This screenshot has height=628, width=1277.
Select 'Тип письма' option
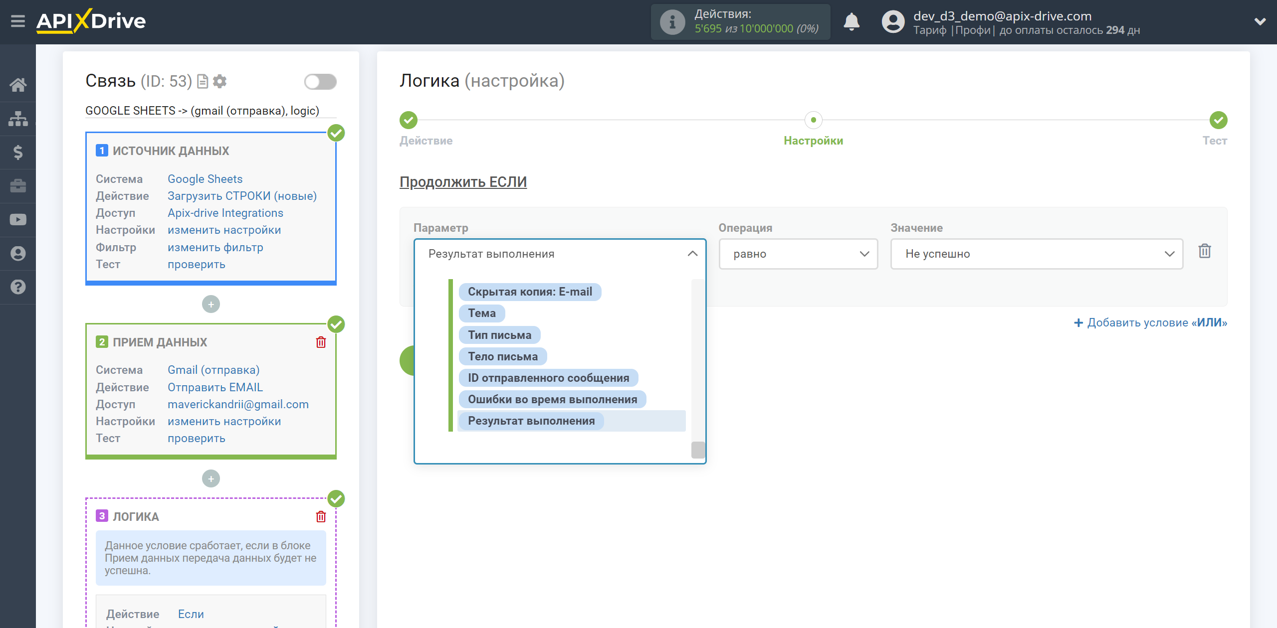(499, 335)
